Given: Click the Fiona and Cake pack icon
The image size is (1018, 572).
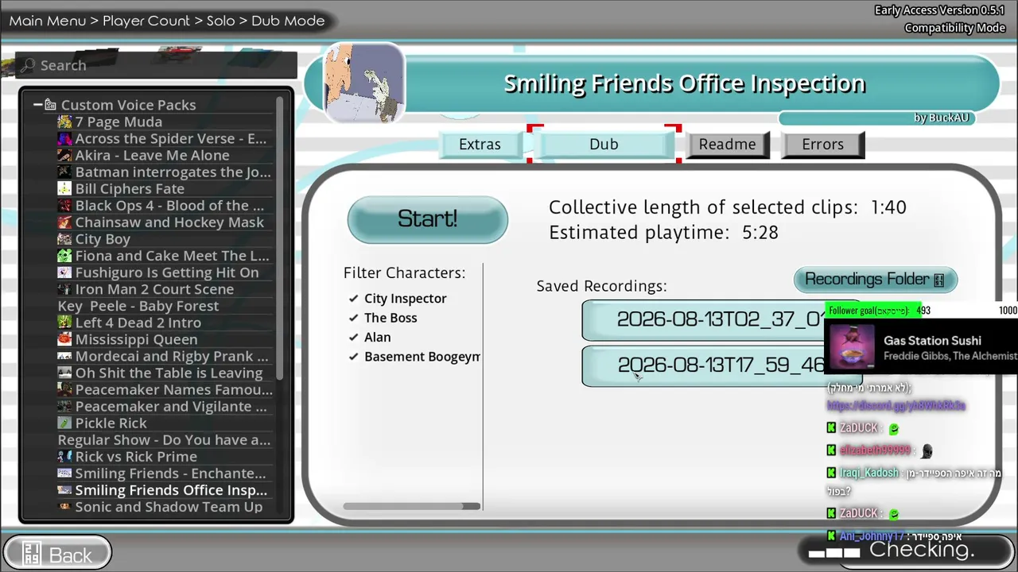Looking at the screenshot, I should [x=64, y=256].
